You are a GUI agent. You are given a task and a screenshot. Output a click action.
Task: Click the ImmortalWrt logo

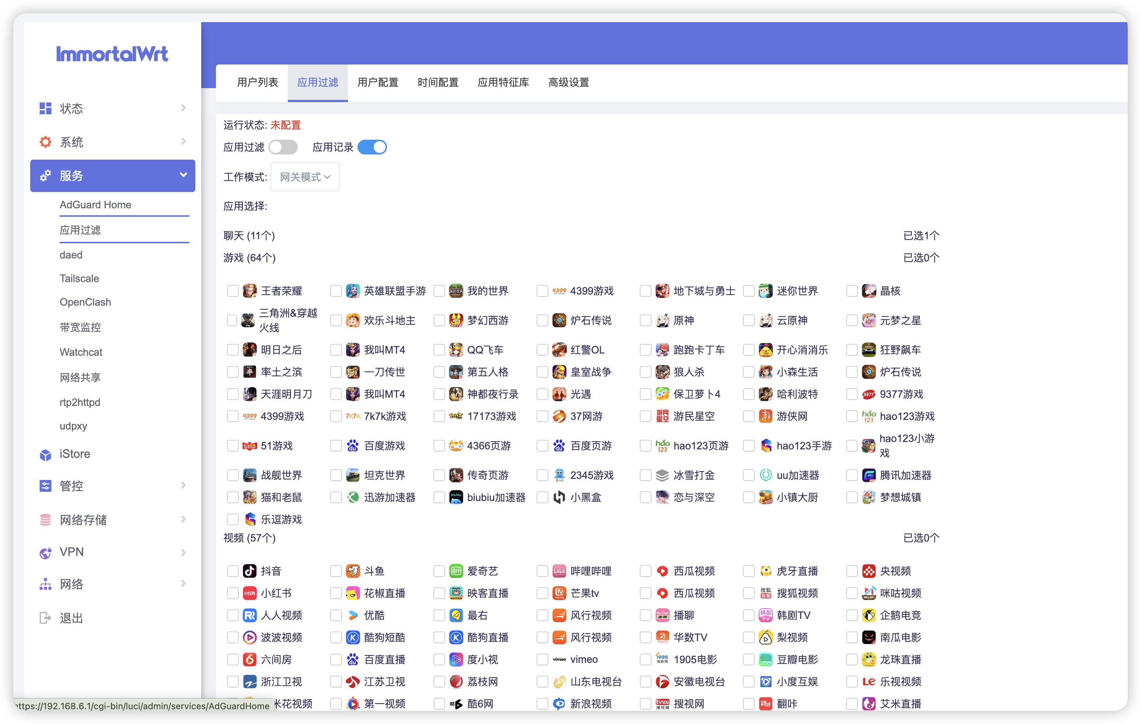point(112,54)
